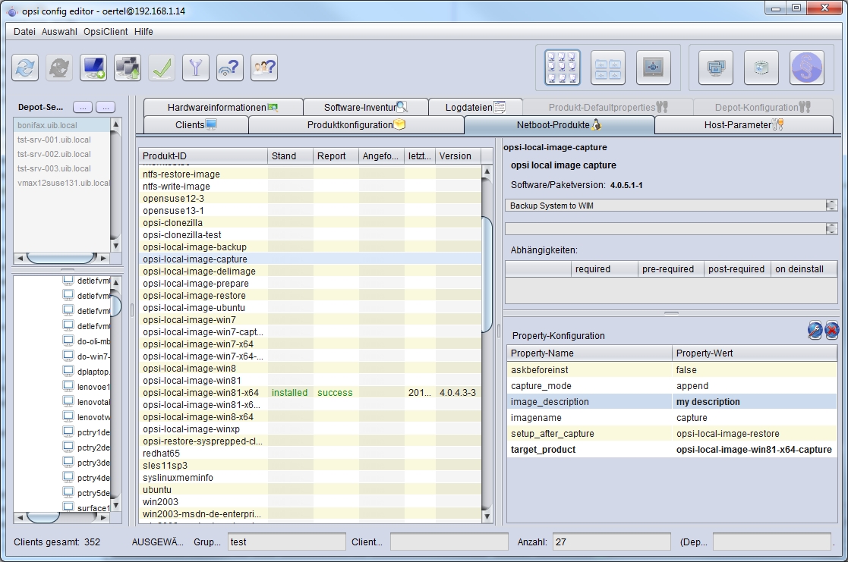848x562 pixels.
Task: Click the Anzahl field showing 27
Action: [x=611, y=542]
